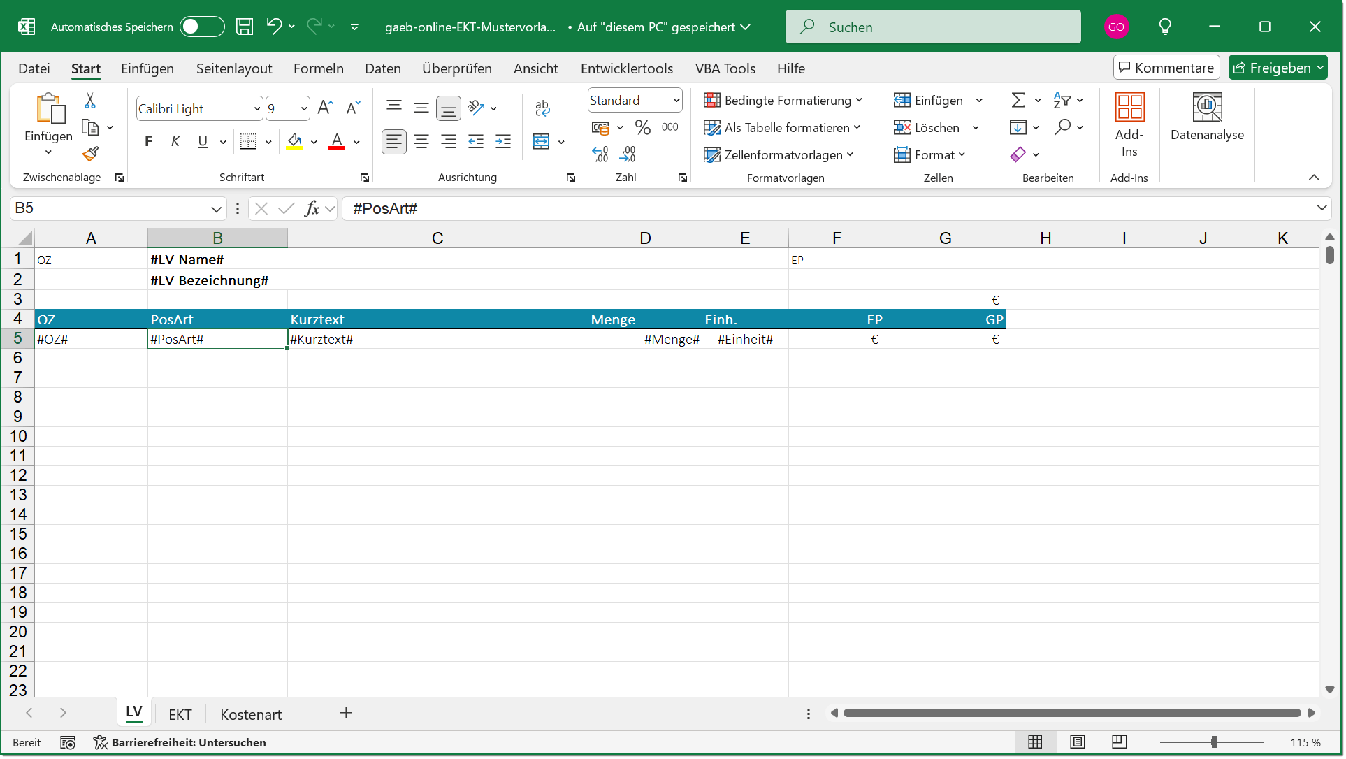
Task: Apply the percent number format
Action: tap(643, 127)
